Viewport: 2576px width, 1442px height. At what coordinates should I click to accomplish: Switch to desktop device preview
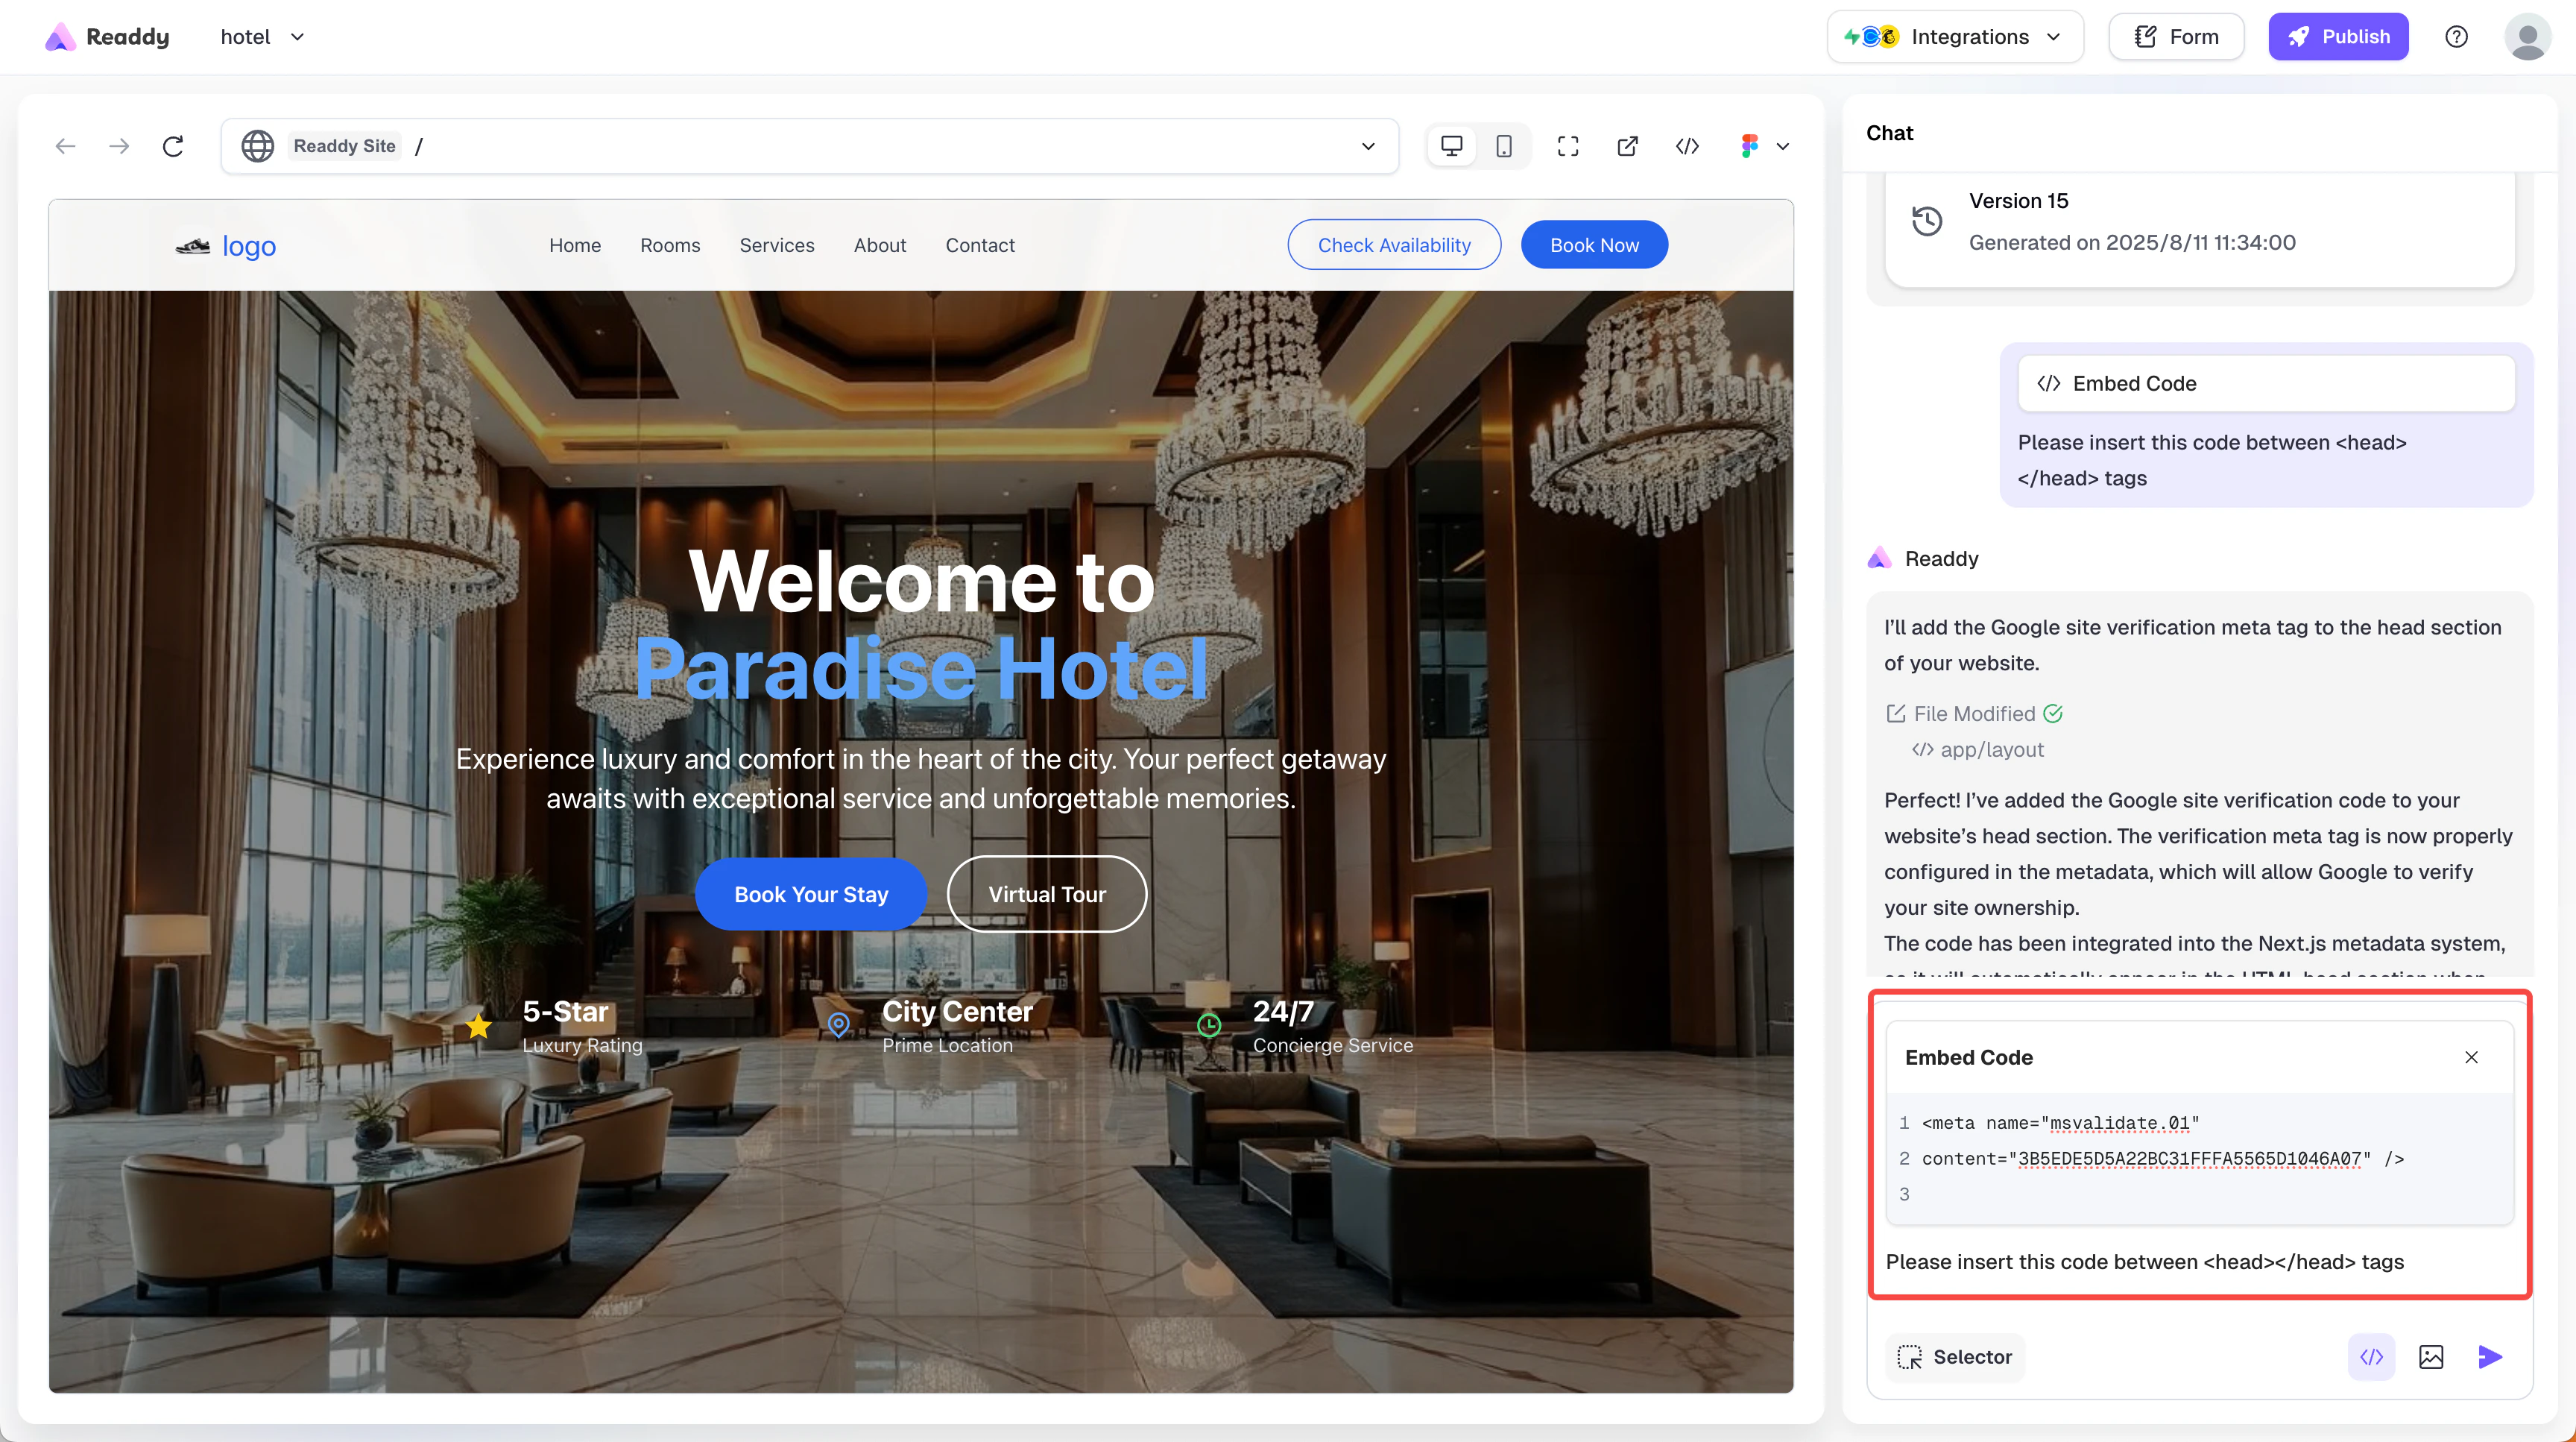click(x=1451, y=146)
